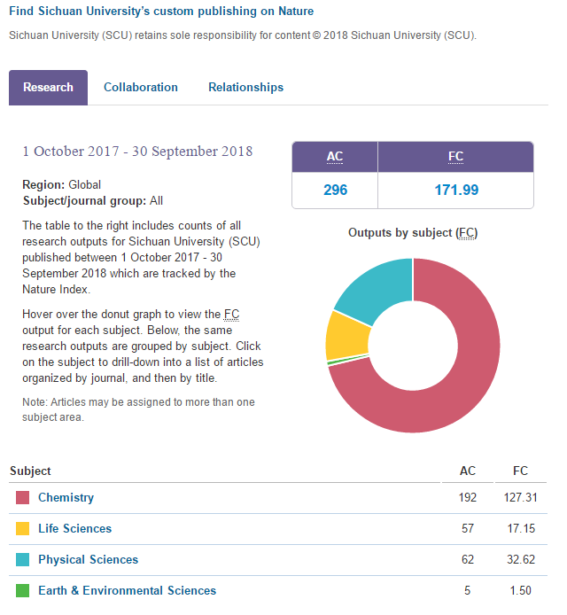The height and width of the screenshot is (615, 567).
Task: Click the copyright notice for Sichuan University
Action: [x=243, y=35]
